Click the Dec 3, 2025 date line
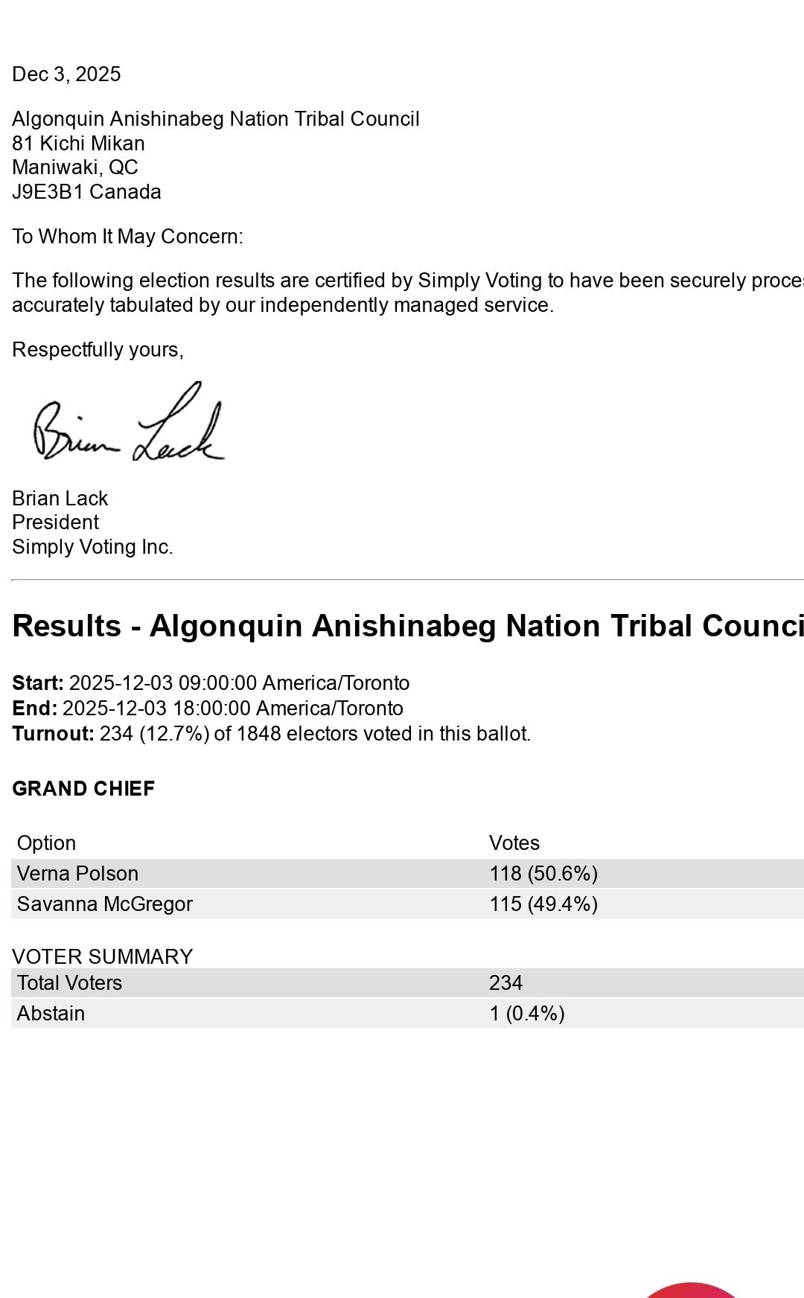This screenshot has width=804, height=1298. pos(66,74)
